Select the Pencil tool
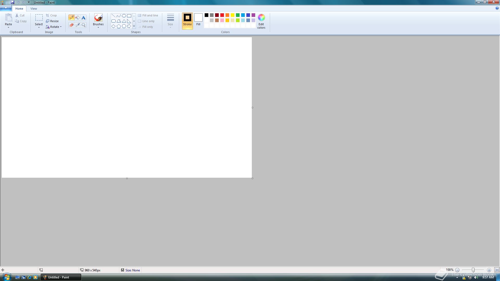The width and height of the screenshot is (500, 281). 71,18
